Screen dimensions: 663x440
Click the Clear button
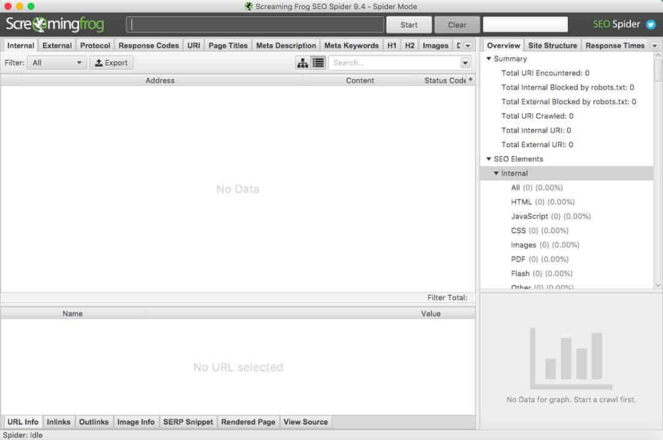click(x=457, y=25)
